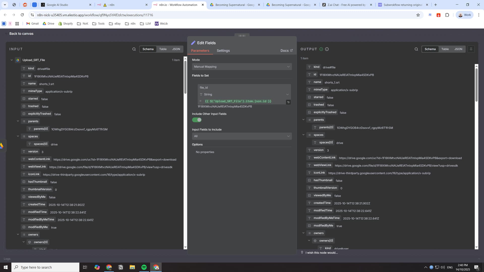The width and height of the screenshot is (484, 272).
Task: Click the output info circle icon
Action: tap(327, 49)
